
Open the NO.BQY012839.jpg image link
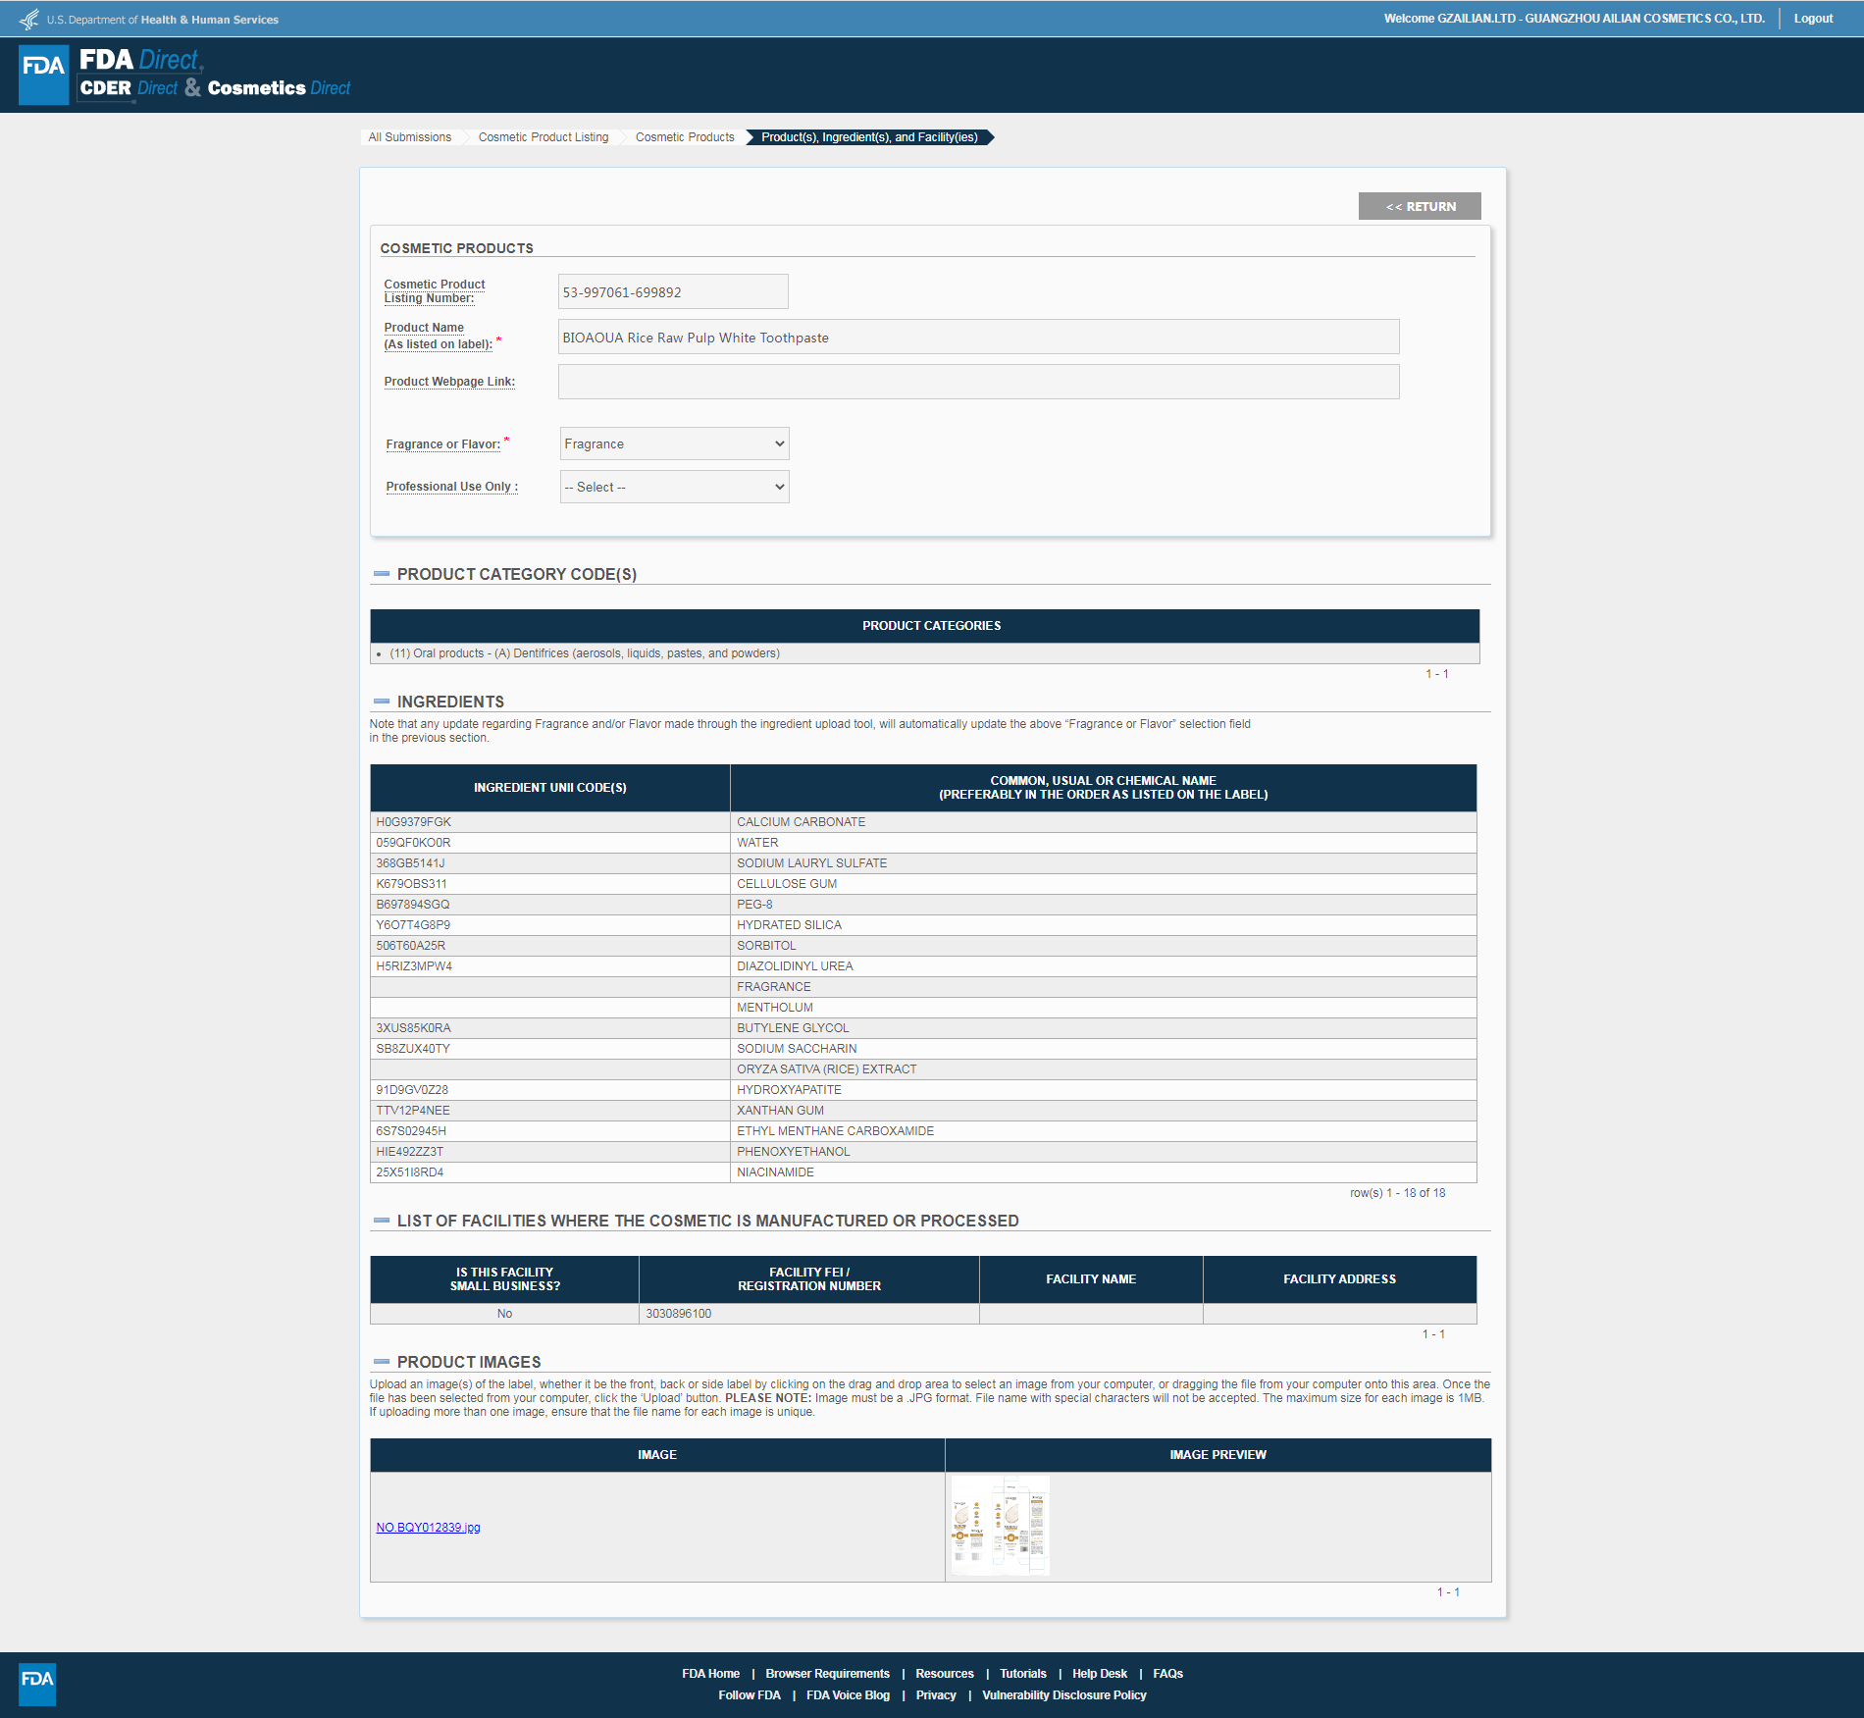point(428,1528)
